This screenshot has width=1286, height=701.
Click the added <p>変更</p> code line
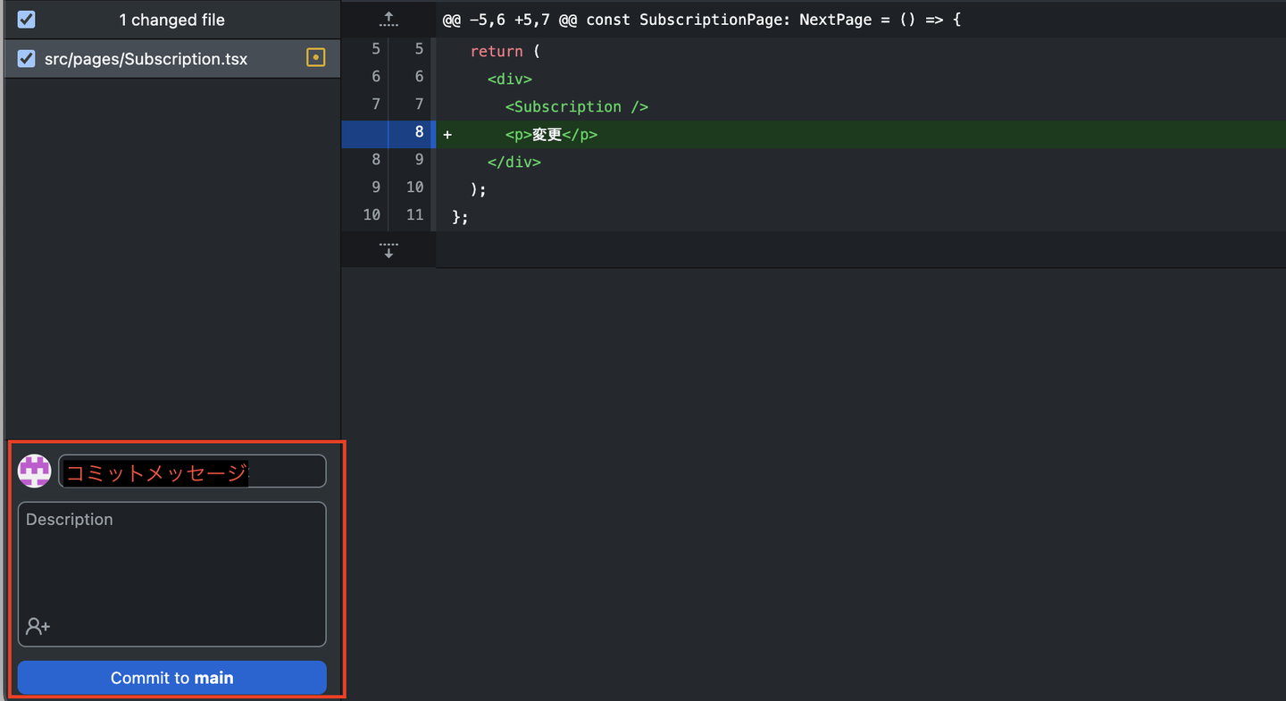coord(551,135)
